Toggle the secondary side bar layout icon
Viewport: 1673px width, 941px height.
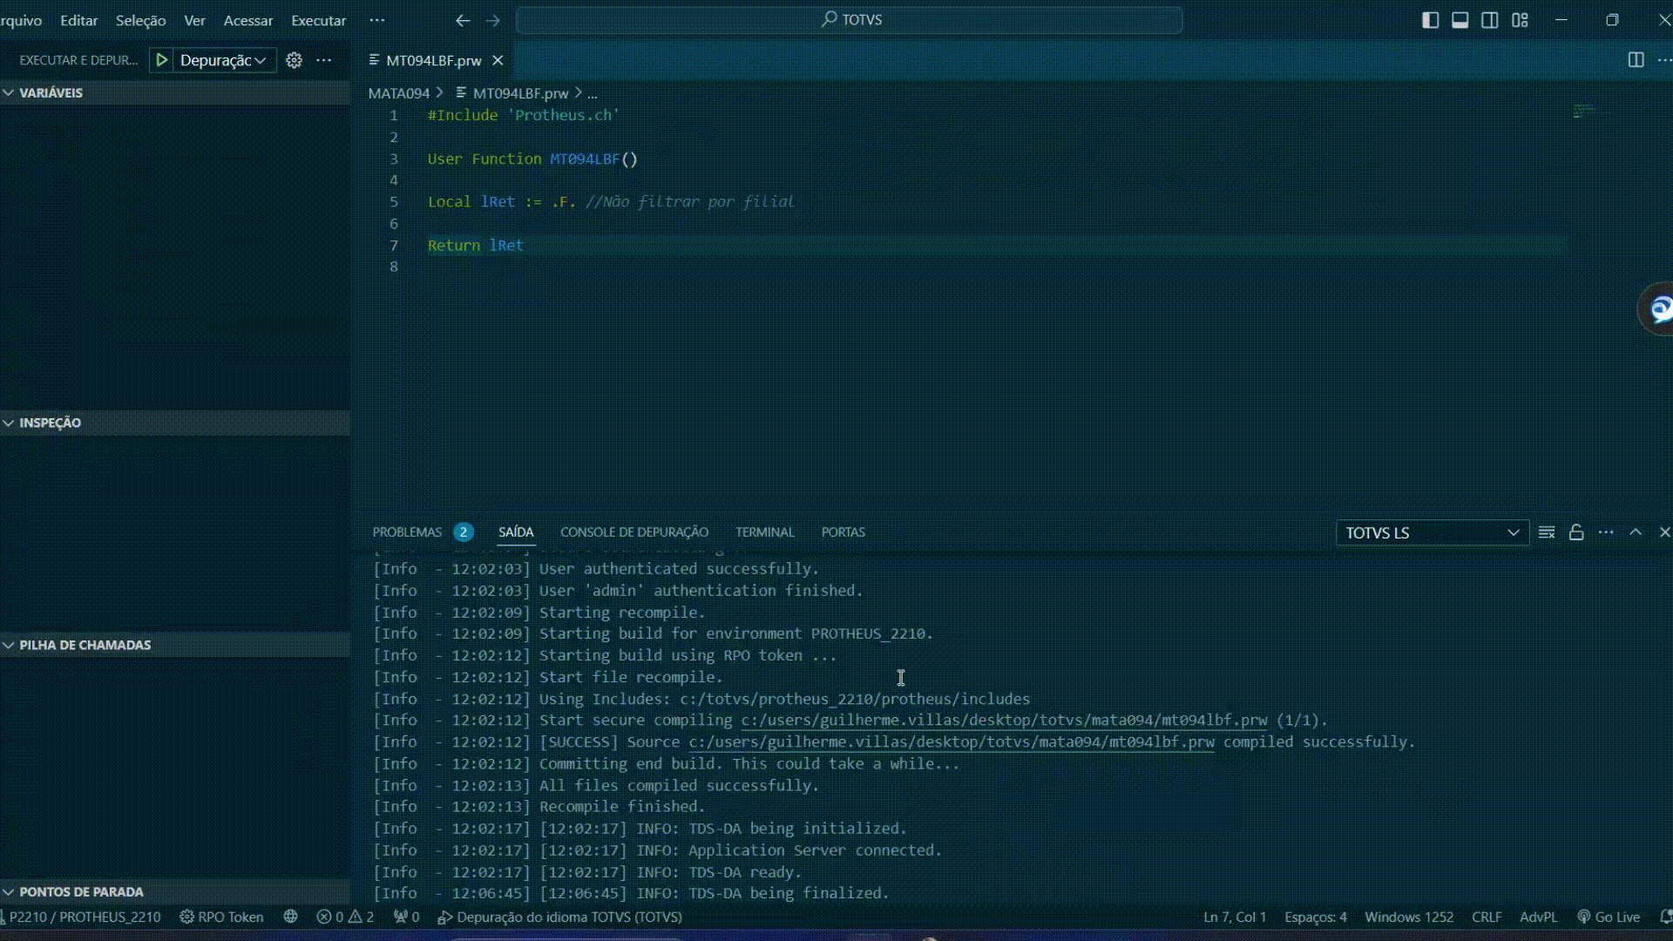1490,20
